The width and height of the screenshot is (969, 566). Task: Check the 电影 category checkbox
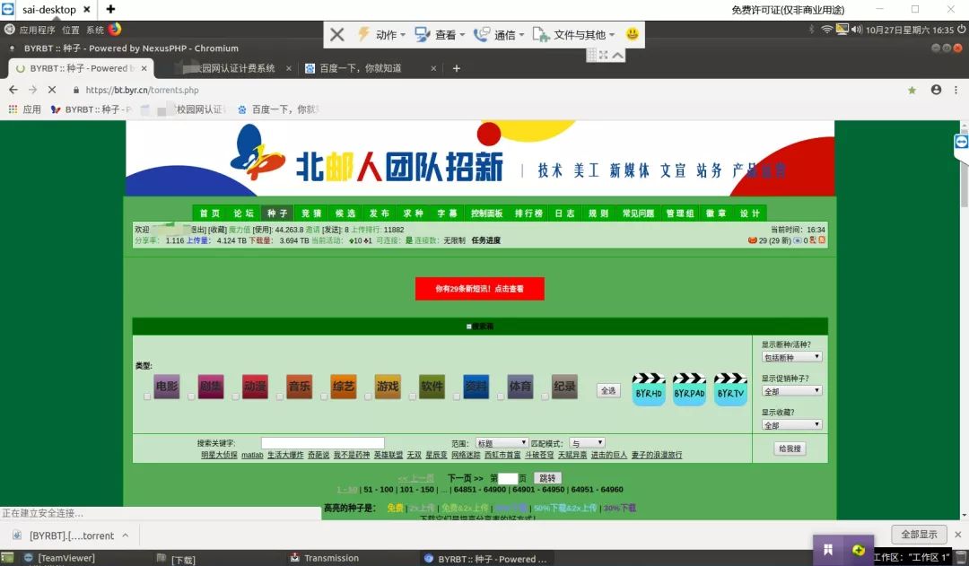pos(147,396)
